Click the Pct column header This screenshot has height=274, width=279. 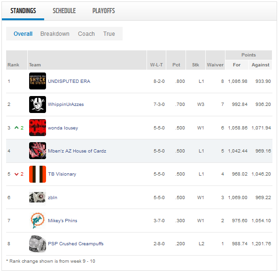coord(176,60)
